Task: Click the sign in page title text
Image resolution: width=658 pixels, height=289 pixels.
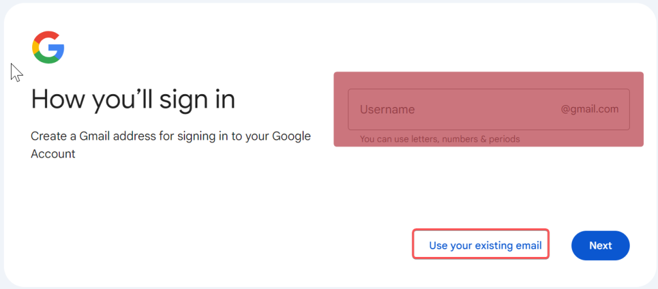Action: (133, 99)
